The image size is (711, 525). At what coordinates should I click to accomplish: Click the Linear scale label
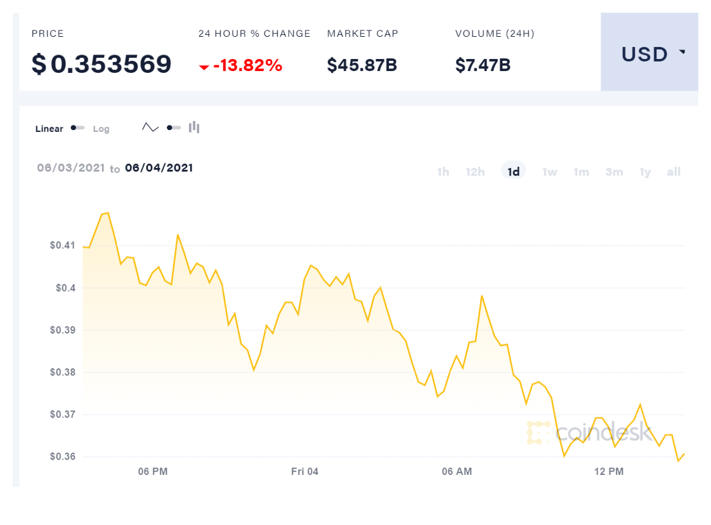click(49, 129)
